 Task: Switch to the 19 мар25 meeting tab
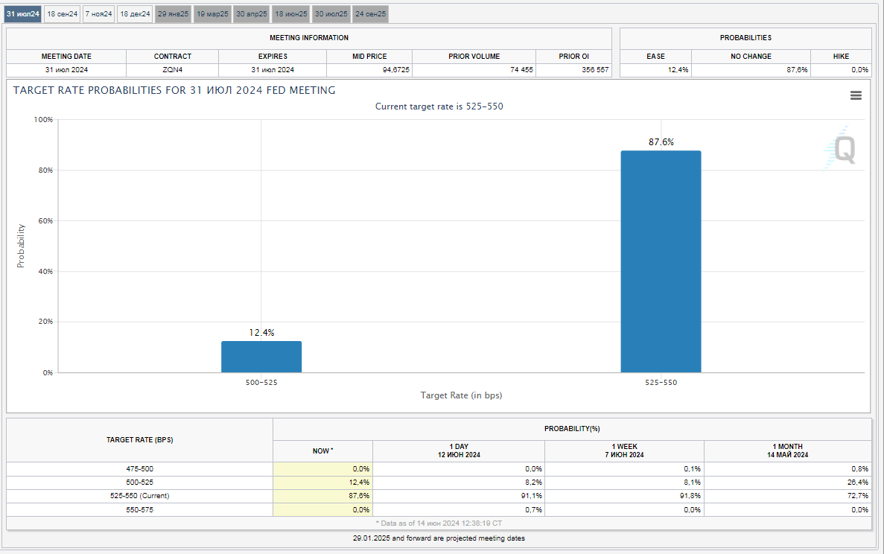(x=212, y=14)
